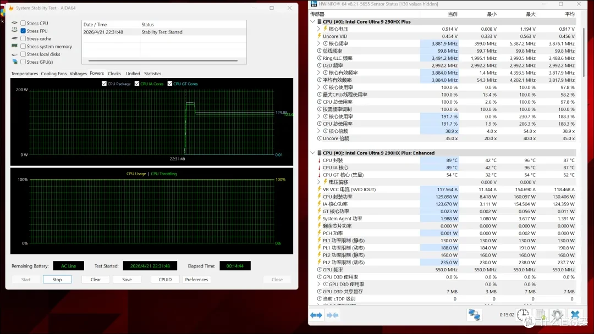Viewport: 594px width, 334px height.
Task: Switch to the Clocks tab
Action: [x=114, y=74]
